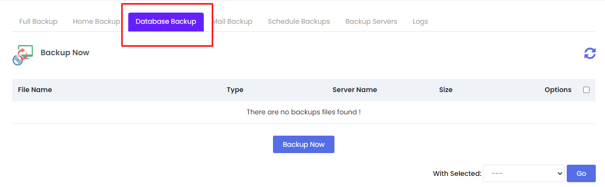Open the Home Backup tab
The width and height of the screenshot is (605, 187).
point(96,21)
